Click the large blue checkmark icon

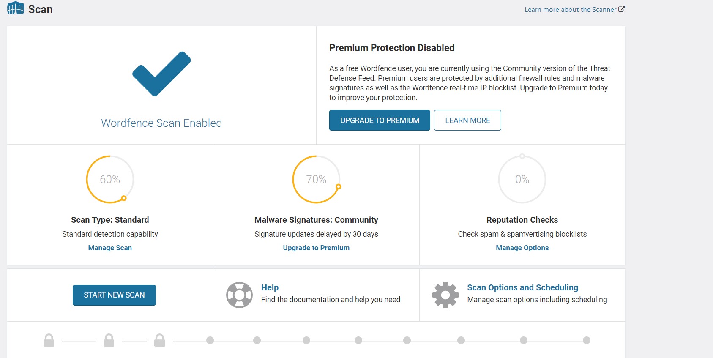tap(161, 74)
